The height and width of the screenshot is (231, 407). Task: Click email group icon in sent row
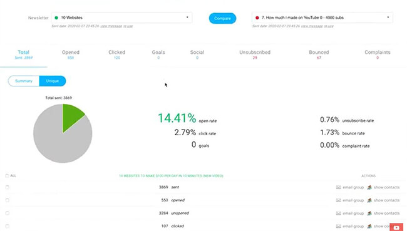(x=339, y=187)
